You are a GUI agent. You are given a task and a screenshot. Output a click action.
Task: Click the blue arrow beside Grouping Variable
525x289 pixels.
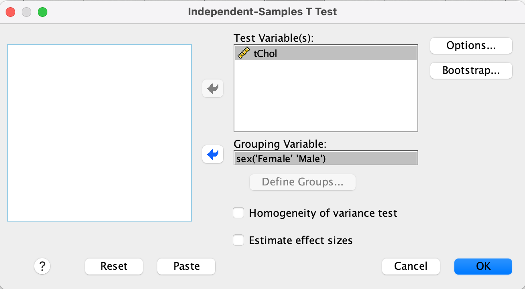tap(212, 154)
